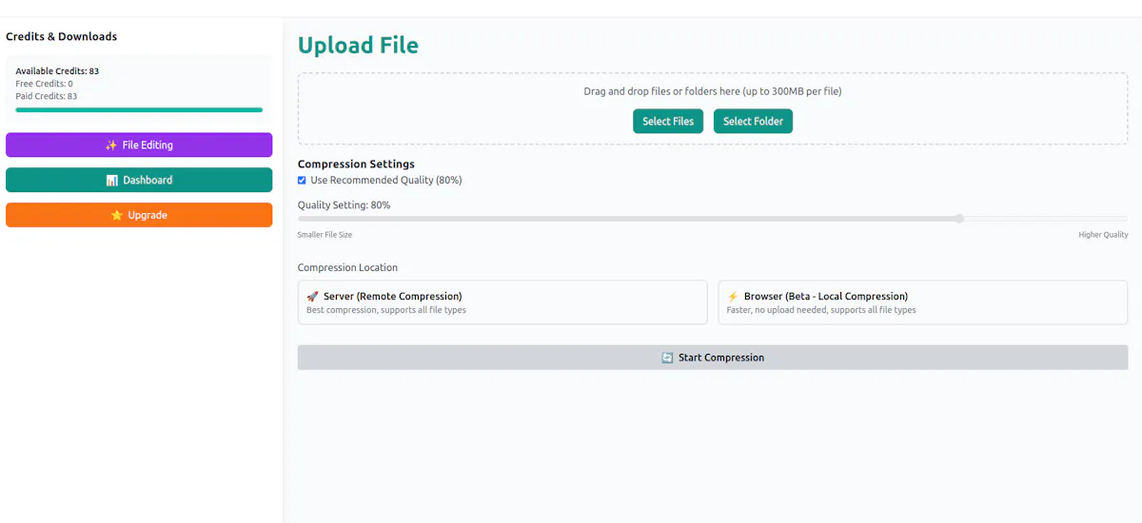Click 'Best compression, supports all file types' text

[x=386, y=310]
